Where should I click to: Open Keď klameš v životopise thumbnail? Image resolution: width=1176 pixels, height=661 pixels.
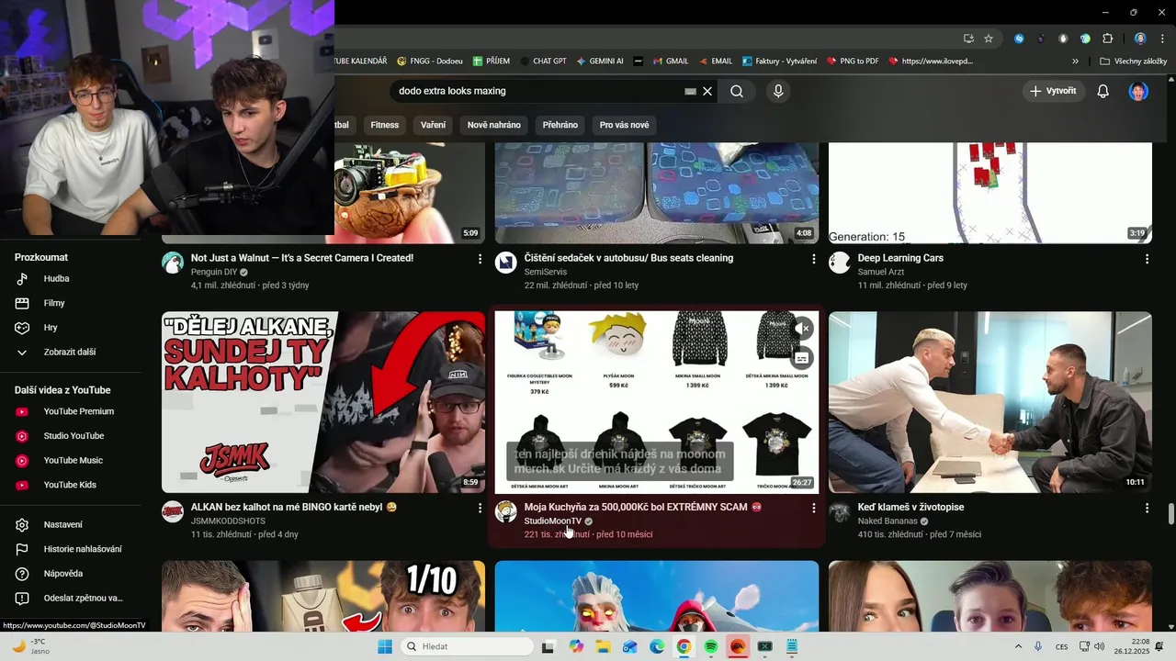point(990,402)
